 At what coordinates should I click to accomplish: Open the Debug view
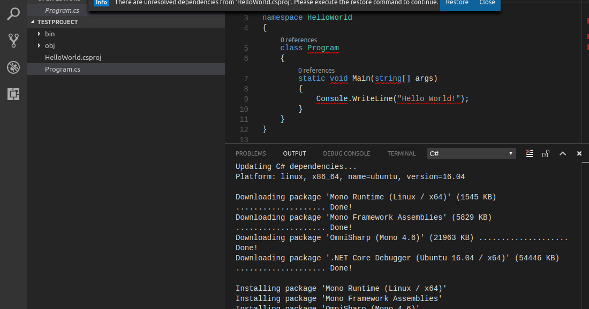click(13, 67)
